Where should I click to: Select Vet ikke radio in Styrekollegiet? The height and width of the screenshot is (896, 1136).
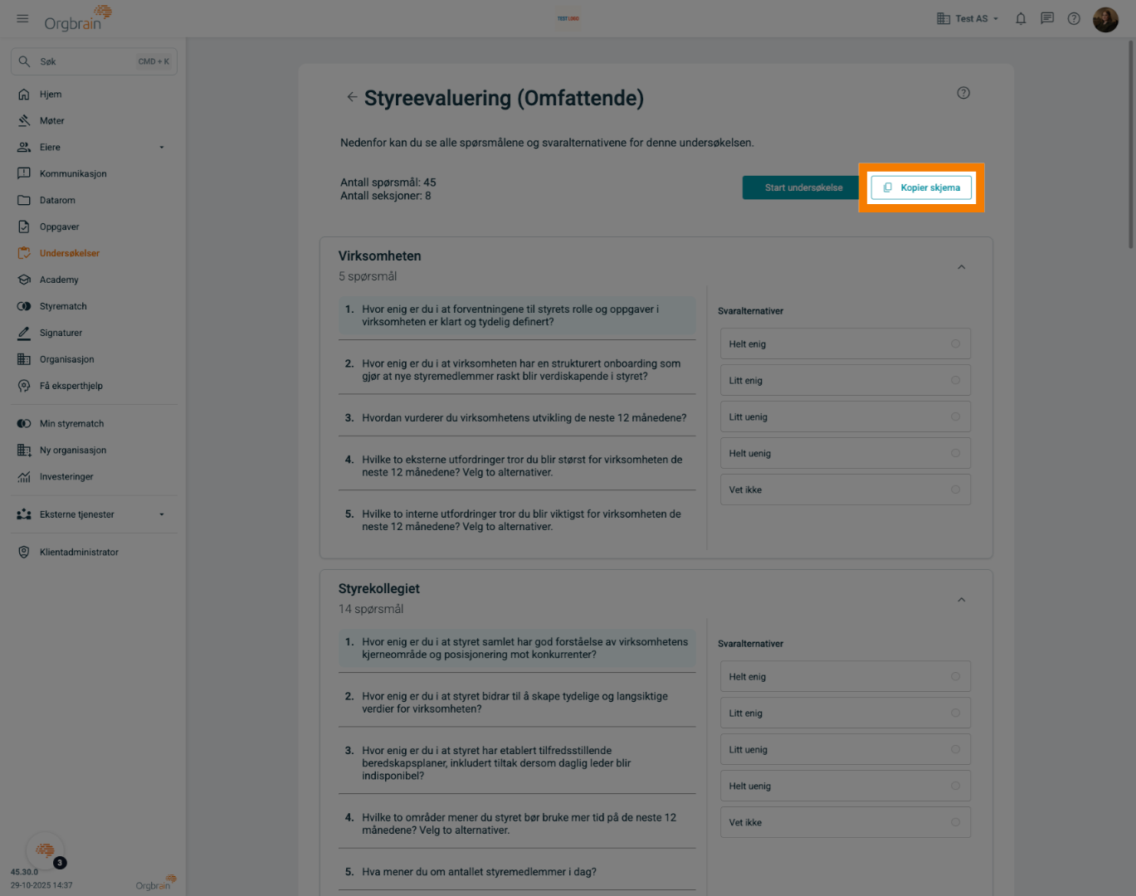coord(955,822)
